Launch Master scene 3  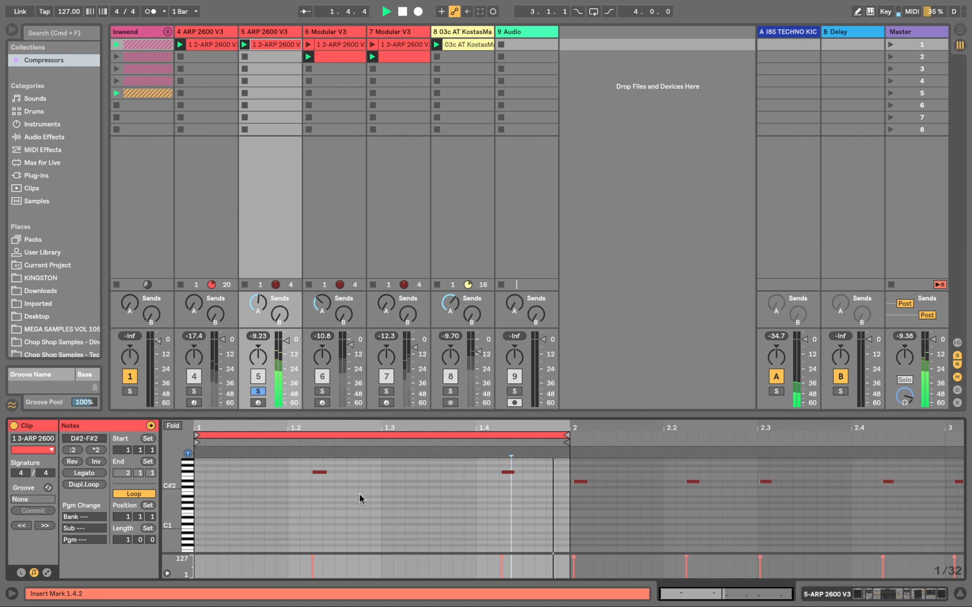890,69
